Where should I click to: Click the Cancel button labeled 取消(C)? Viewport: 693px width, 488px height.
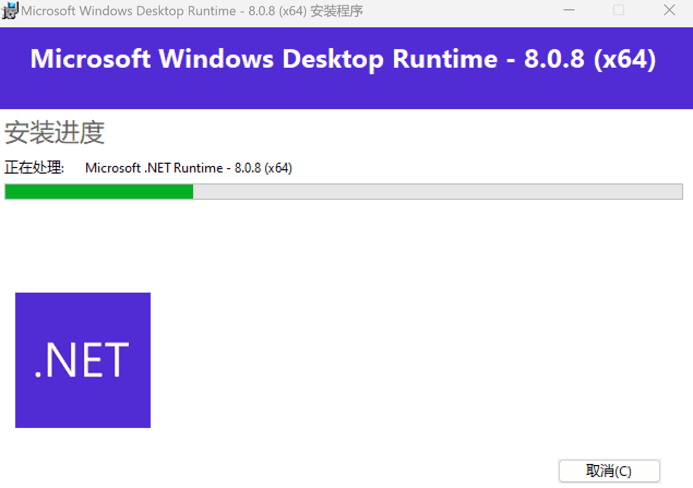coord(610,471)
